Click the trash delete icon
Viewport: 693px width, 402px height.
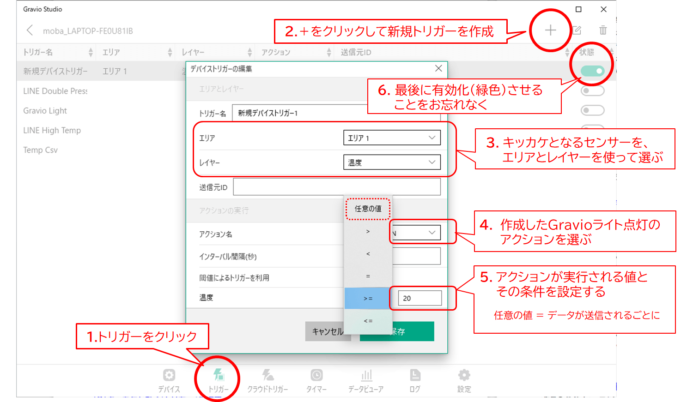click(603, 30)
